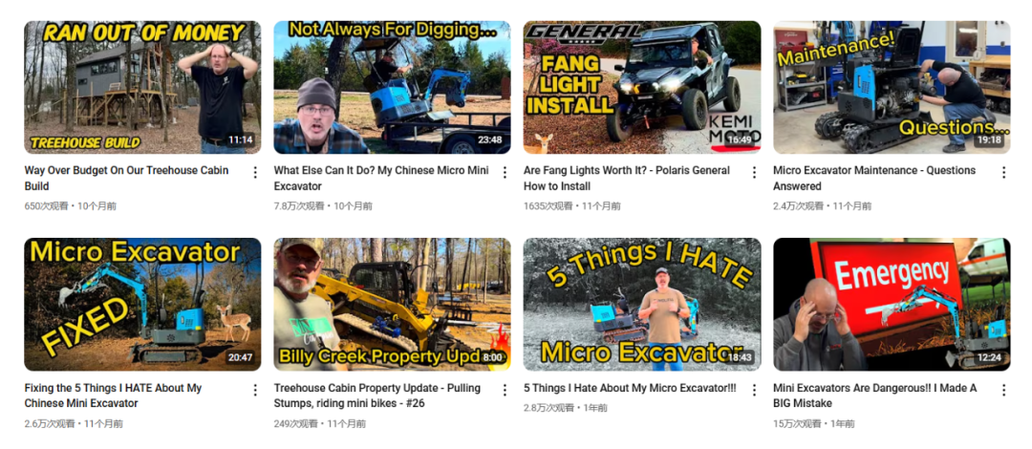
Task: Open the Maintenance Questions thumbnail
Action: coord(892,87)
